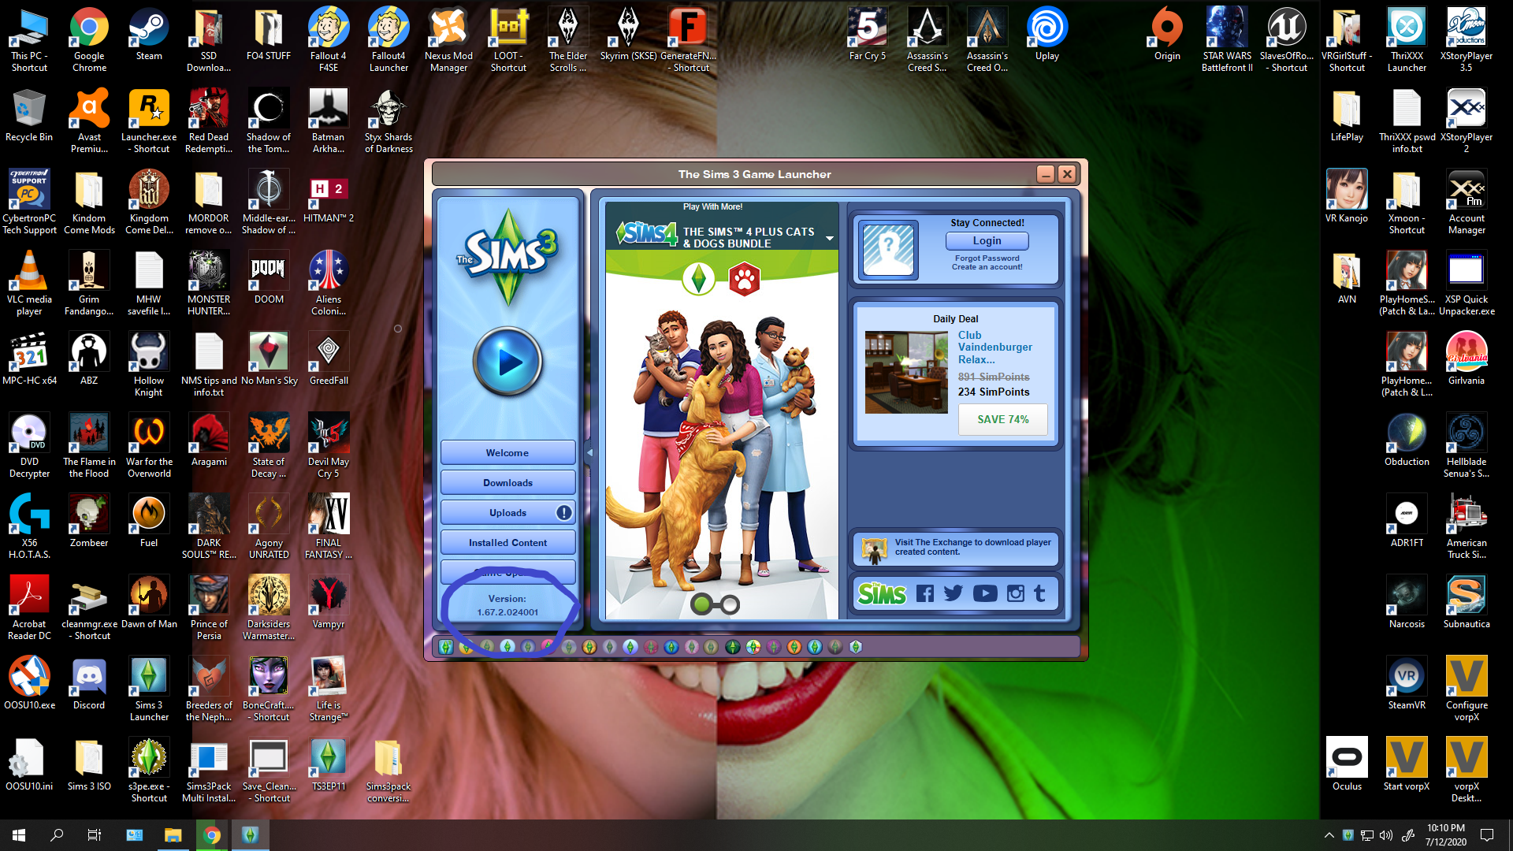Open the Tumblr icon in launcher

point(1039,593)
